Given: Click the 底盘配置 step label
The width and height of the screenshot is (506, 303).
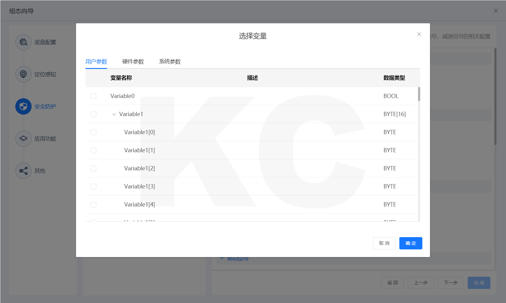Looking at the screenshot, I should click(x=45, y=42).
